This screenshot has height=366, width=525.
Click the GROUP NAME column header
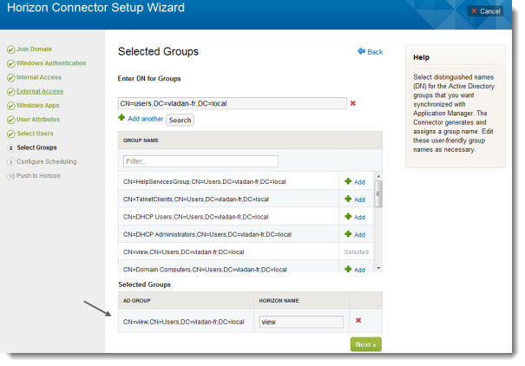pyautogui.click(x=141, y=141)
